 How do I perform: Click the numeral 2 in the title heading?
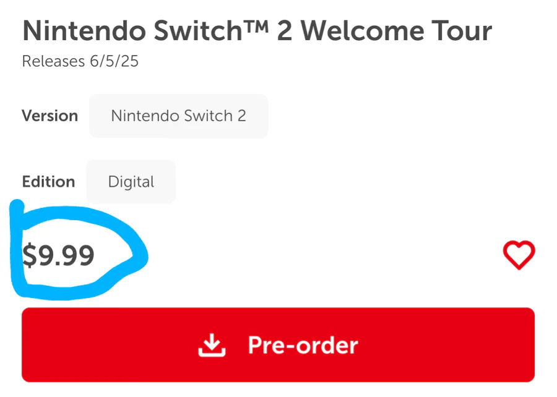tap(285, 31)
